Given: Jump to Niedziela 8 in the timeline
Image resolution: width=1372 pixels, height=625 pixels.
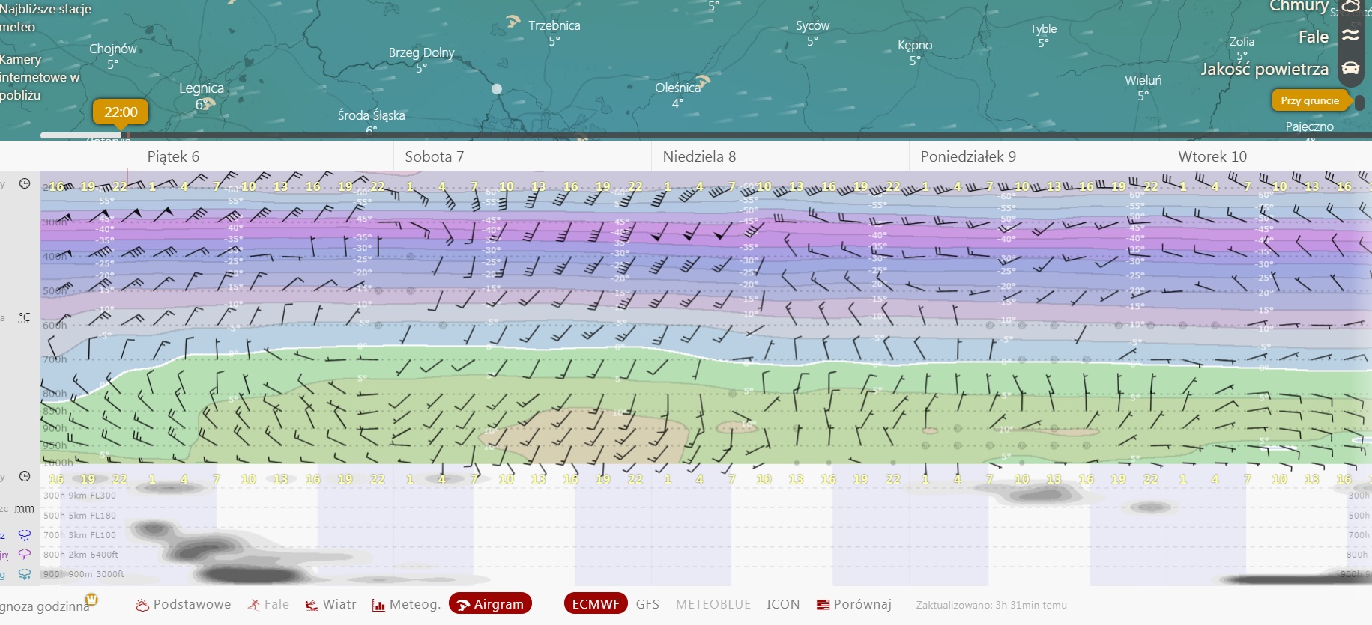Looking at the screenshot, I should click(699, 156).
